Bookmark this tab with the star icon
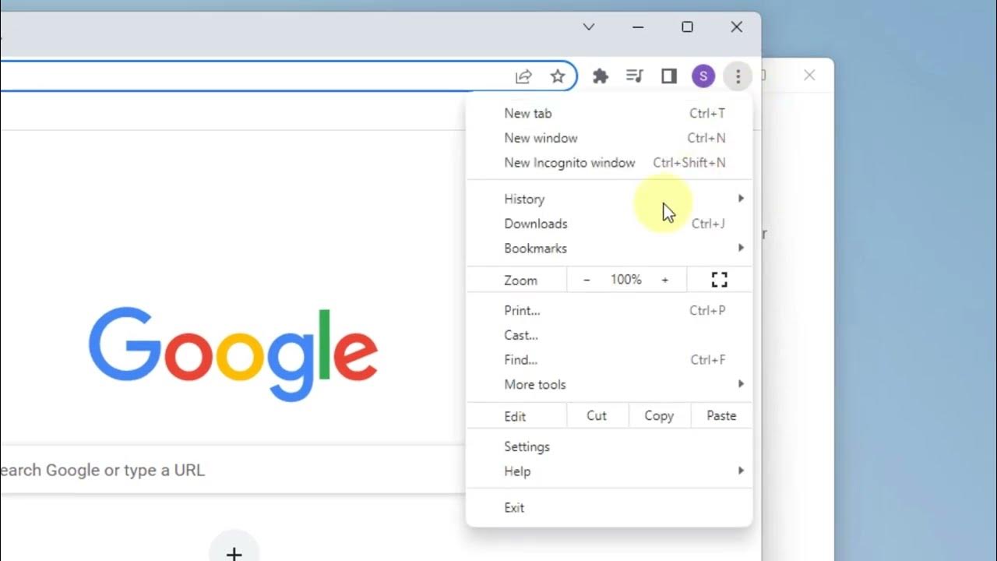The height and width of the screenshot is (561, 997). tap(558, 76)
